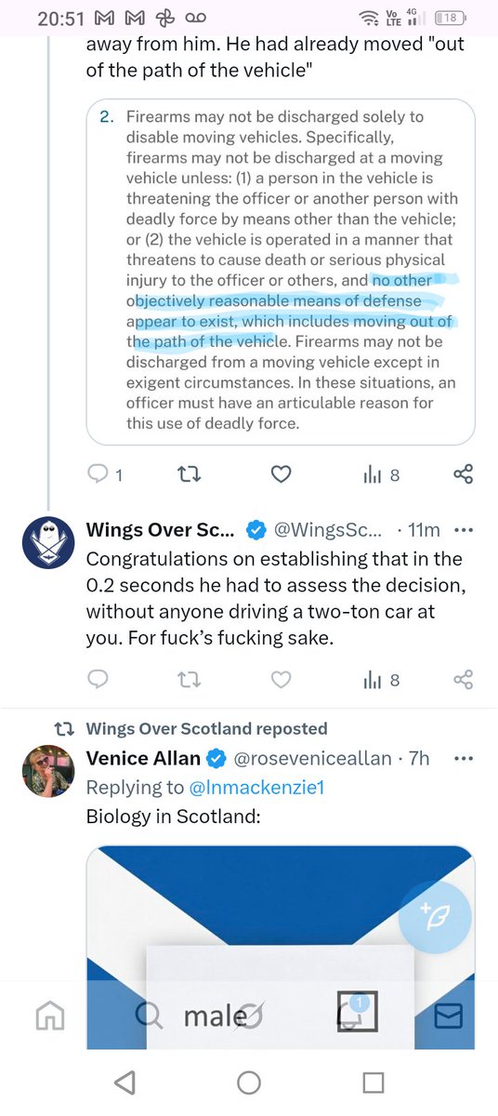Image resolution: width=498 pixels, height=1116 pixels.
Task: Repost the Congratulations tweet
Action: click(x=189, y=680)
